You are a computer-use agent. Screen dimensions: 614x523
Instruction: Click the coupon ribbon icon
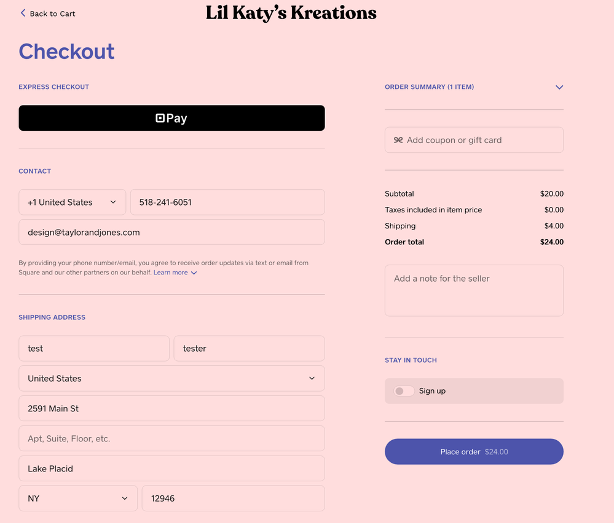(x=398, y=140)
